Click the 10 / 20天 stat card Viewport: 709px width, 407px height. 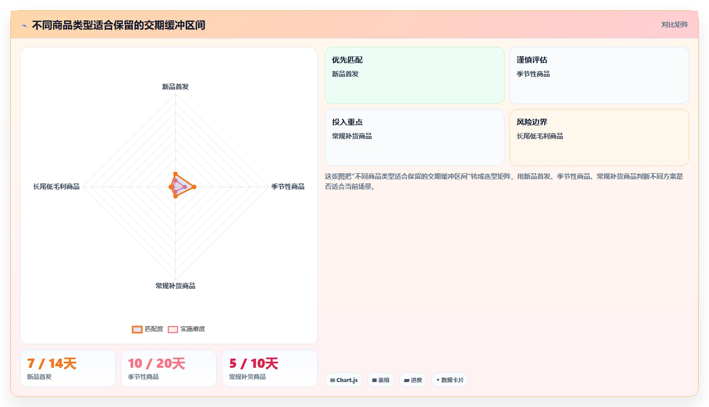[x=169, y=368]
